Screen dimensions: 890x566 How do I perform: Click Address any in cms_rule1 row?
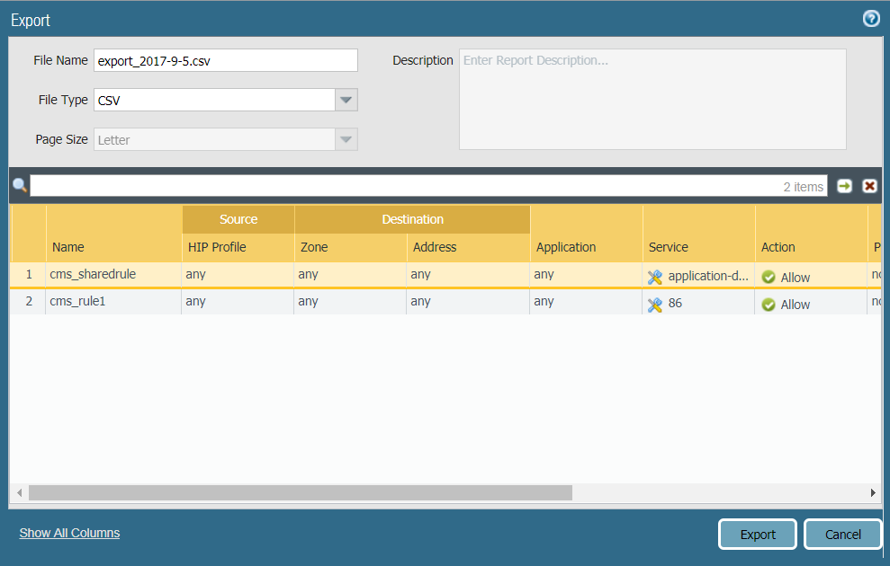pos(420,302)
